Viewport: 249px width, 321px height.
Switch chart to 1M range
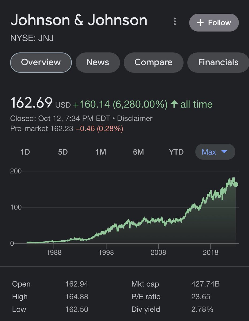click(x=101, y=152)
